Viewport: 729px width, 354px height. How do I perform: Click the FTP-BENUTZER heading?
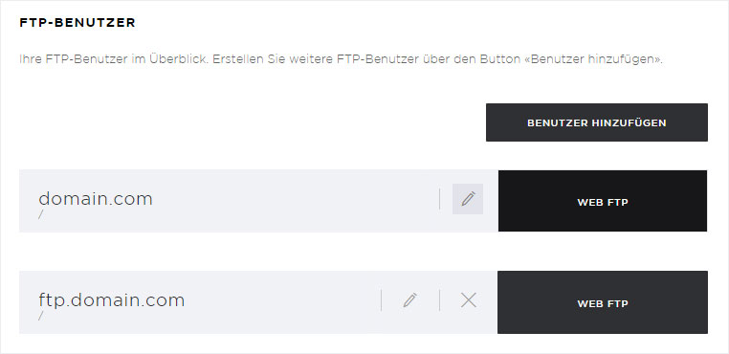77,23
